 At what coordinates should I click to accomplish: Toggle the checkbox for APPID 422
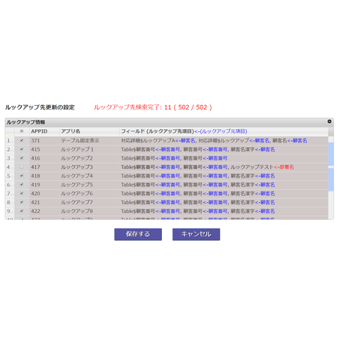[22, 211]
